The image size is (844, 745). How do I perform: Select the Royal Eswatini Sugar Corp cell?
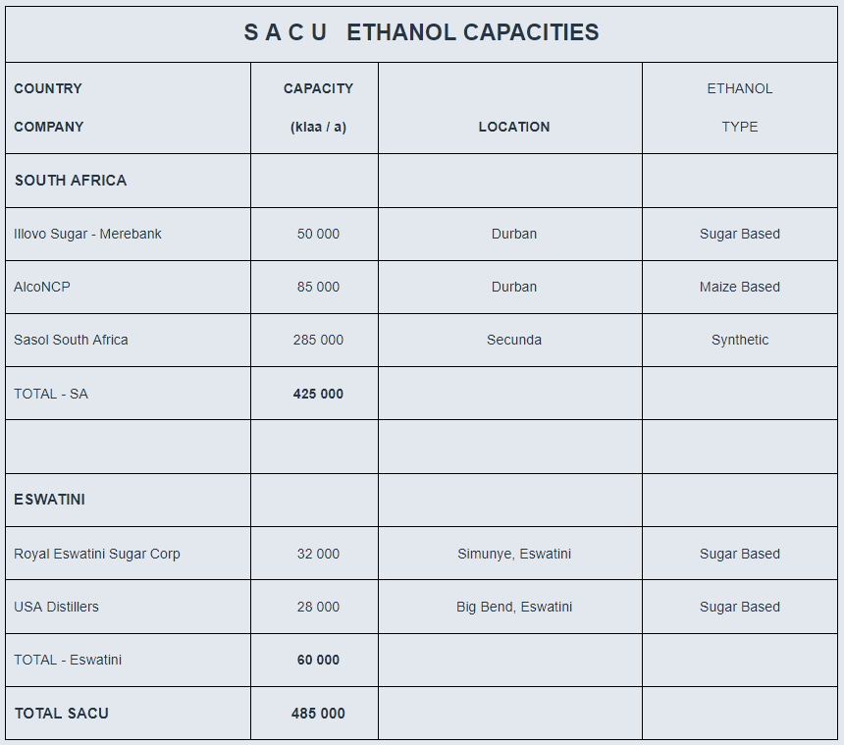point(129,554)
